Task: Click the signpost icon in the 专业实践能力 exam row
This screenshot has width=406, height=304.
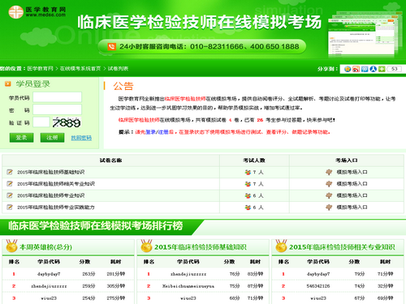Action: coord(329,208)
